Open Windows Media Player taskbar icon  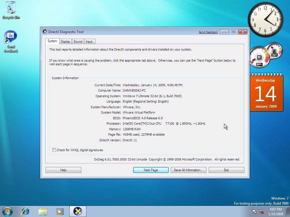60,211
